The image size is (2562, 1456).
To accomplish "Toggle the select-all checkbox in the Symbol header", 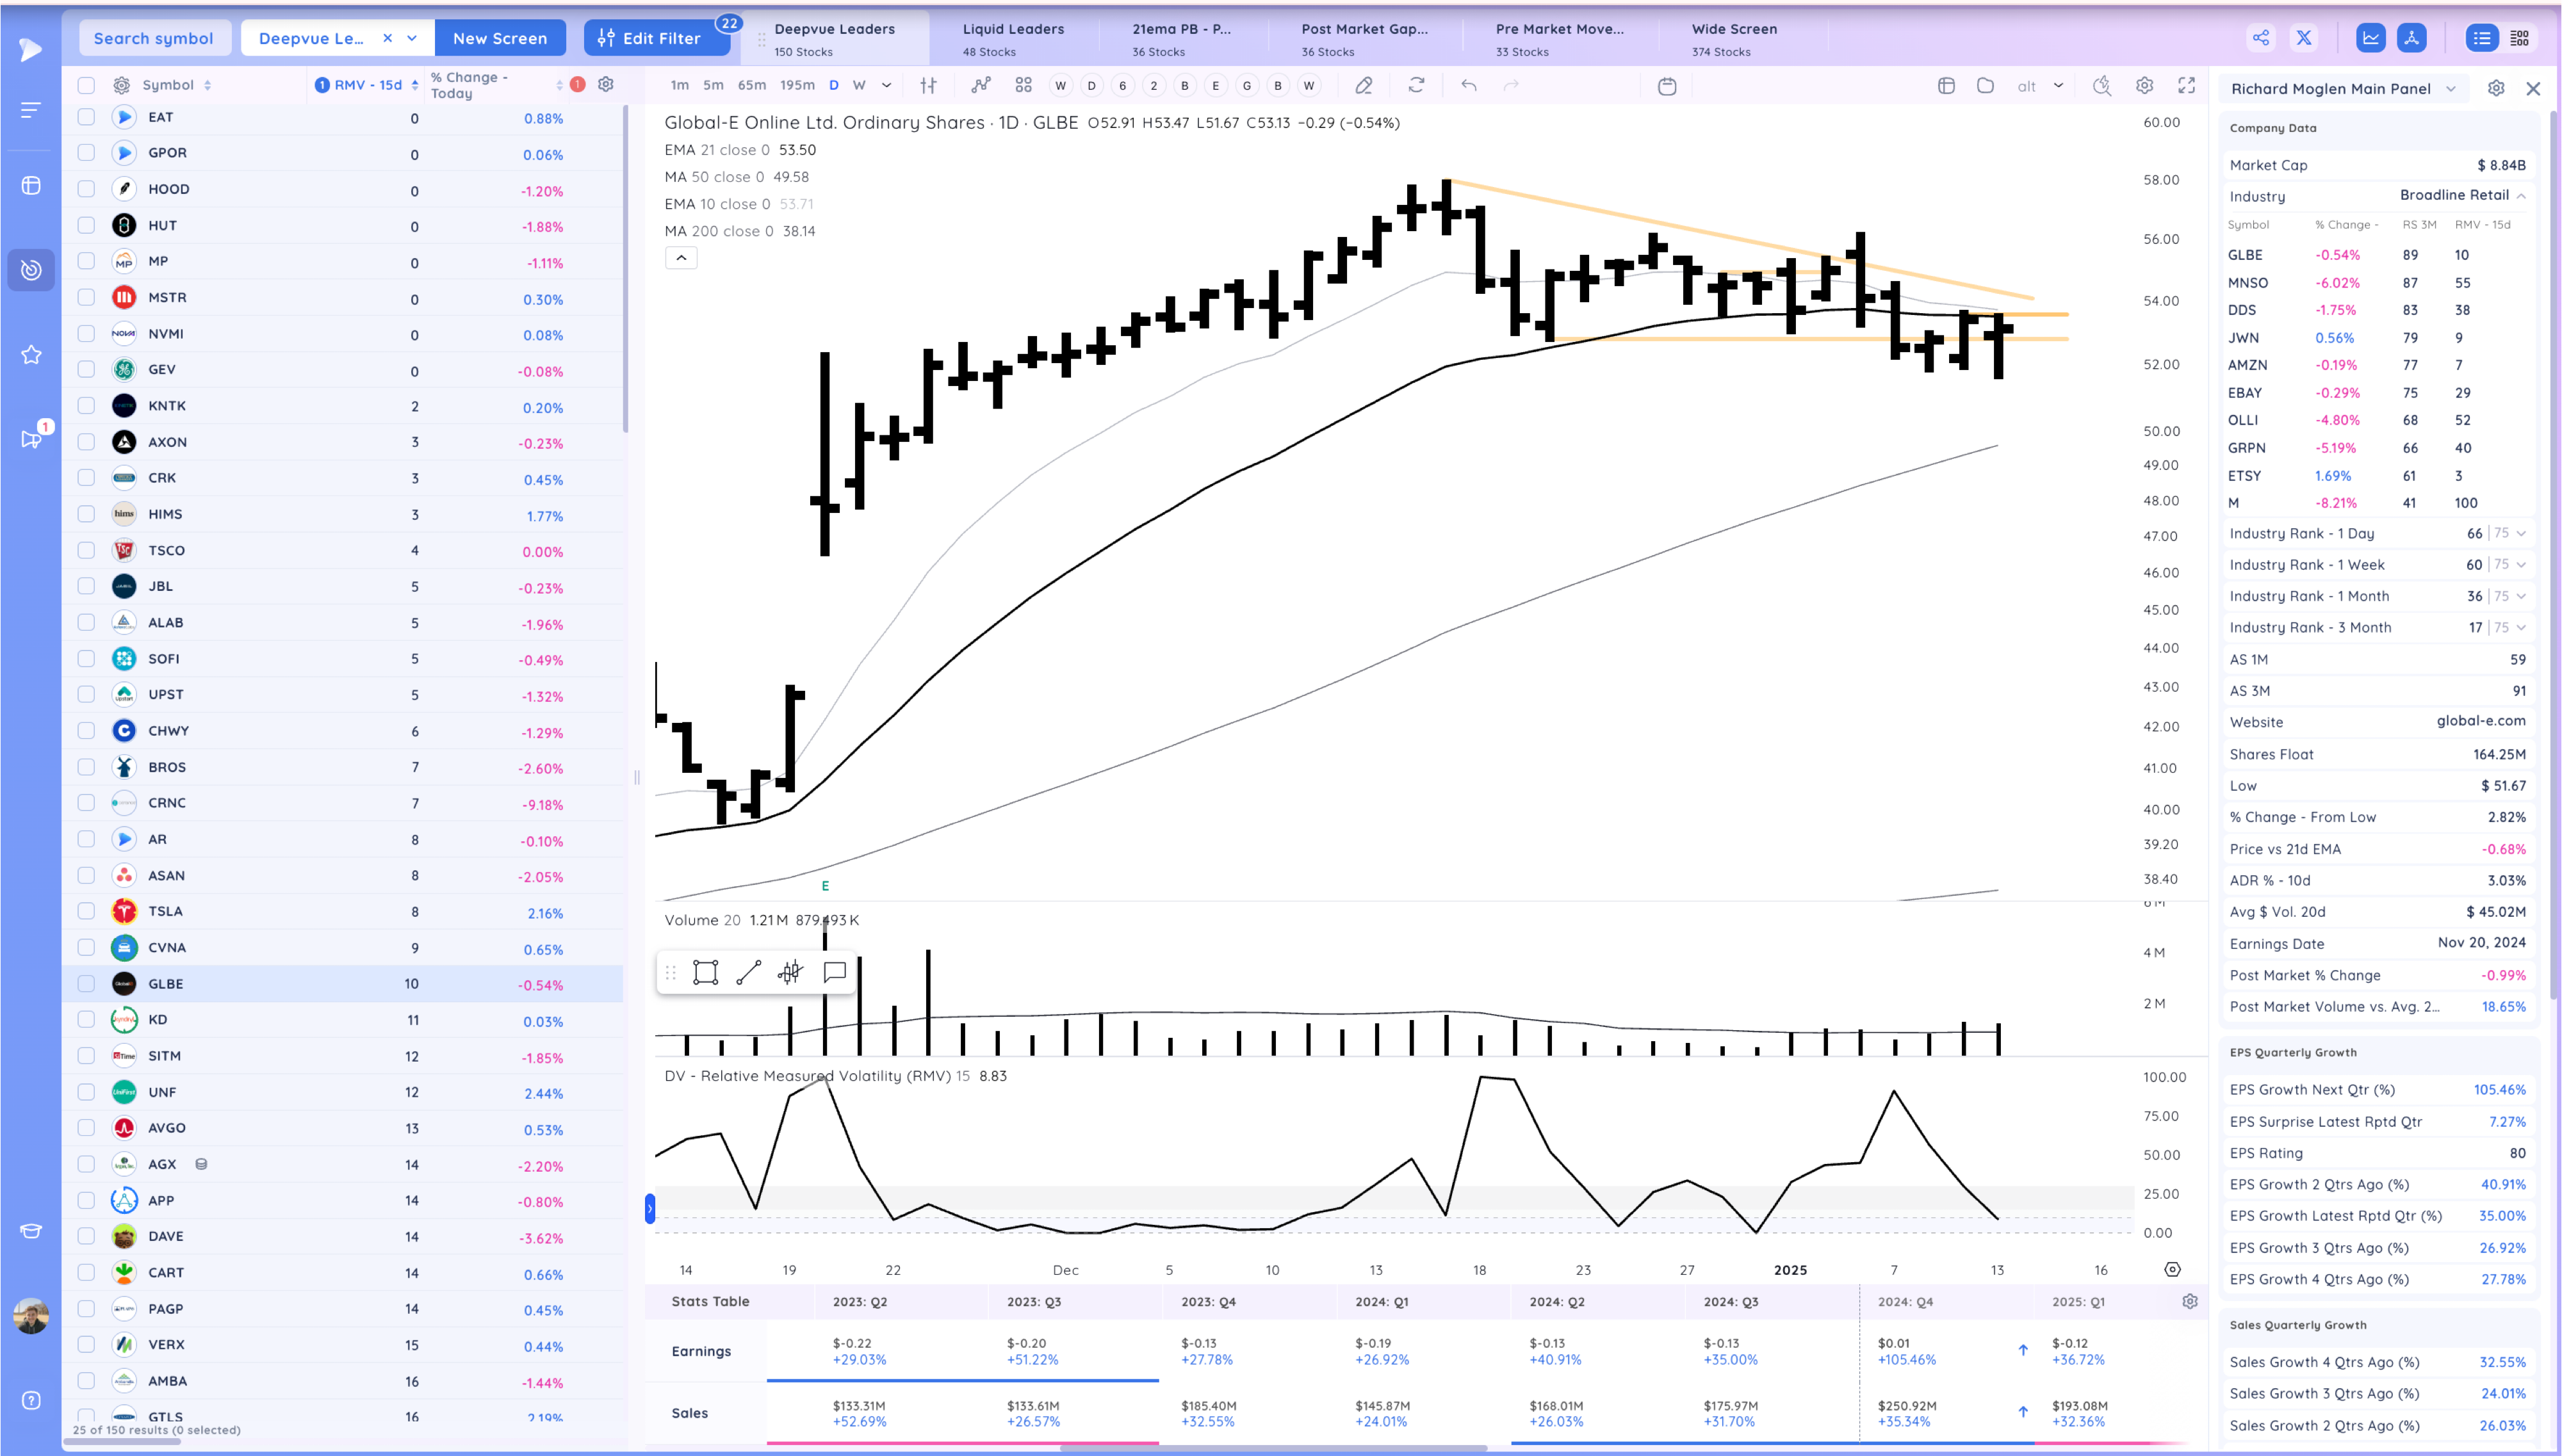I will (86, 85).
